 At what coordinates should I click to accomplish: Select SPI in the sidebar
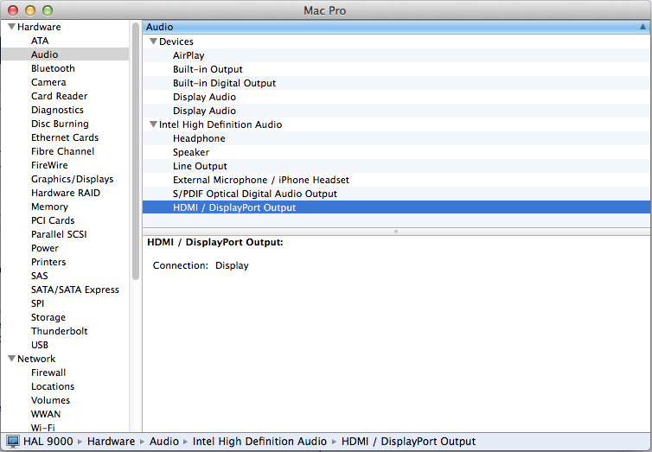click(x=37, y=303)
